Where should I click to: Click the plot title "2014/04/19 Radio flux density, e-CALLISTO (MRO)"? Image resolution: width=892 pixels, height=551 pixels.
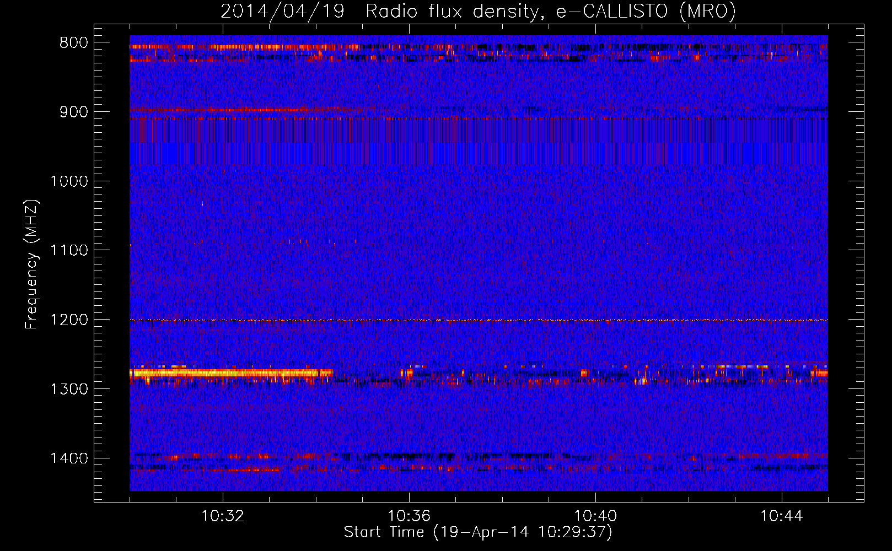coord(478,11)
